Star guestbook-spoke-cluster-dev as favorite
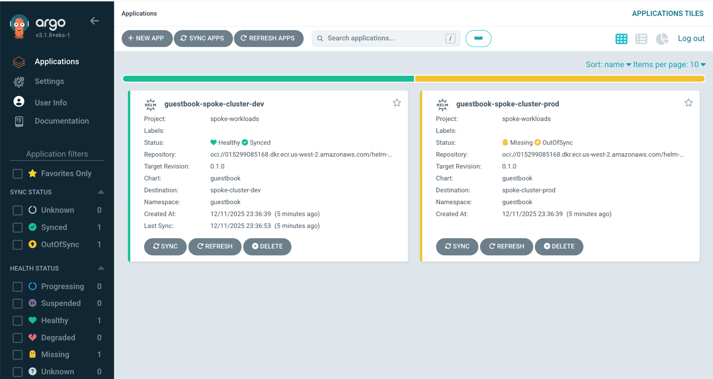713x379 pixels. click(397, 102)
